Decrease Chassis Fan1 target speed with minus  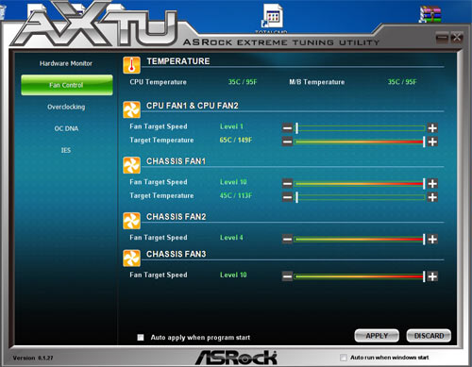287,183
